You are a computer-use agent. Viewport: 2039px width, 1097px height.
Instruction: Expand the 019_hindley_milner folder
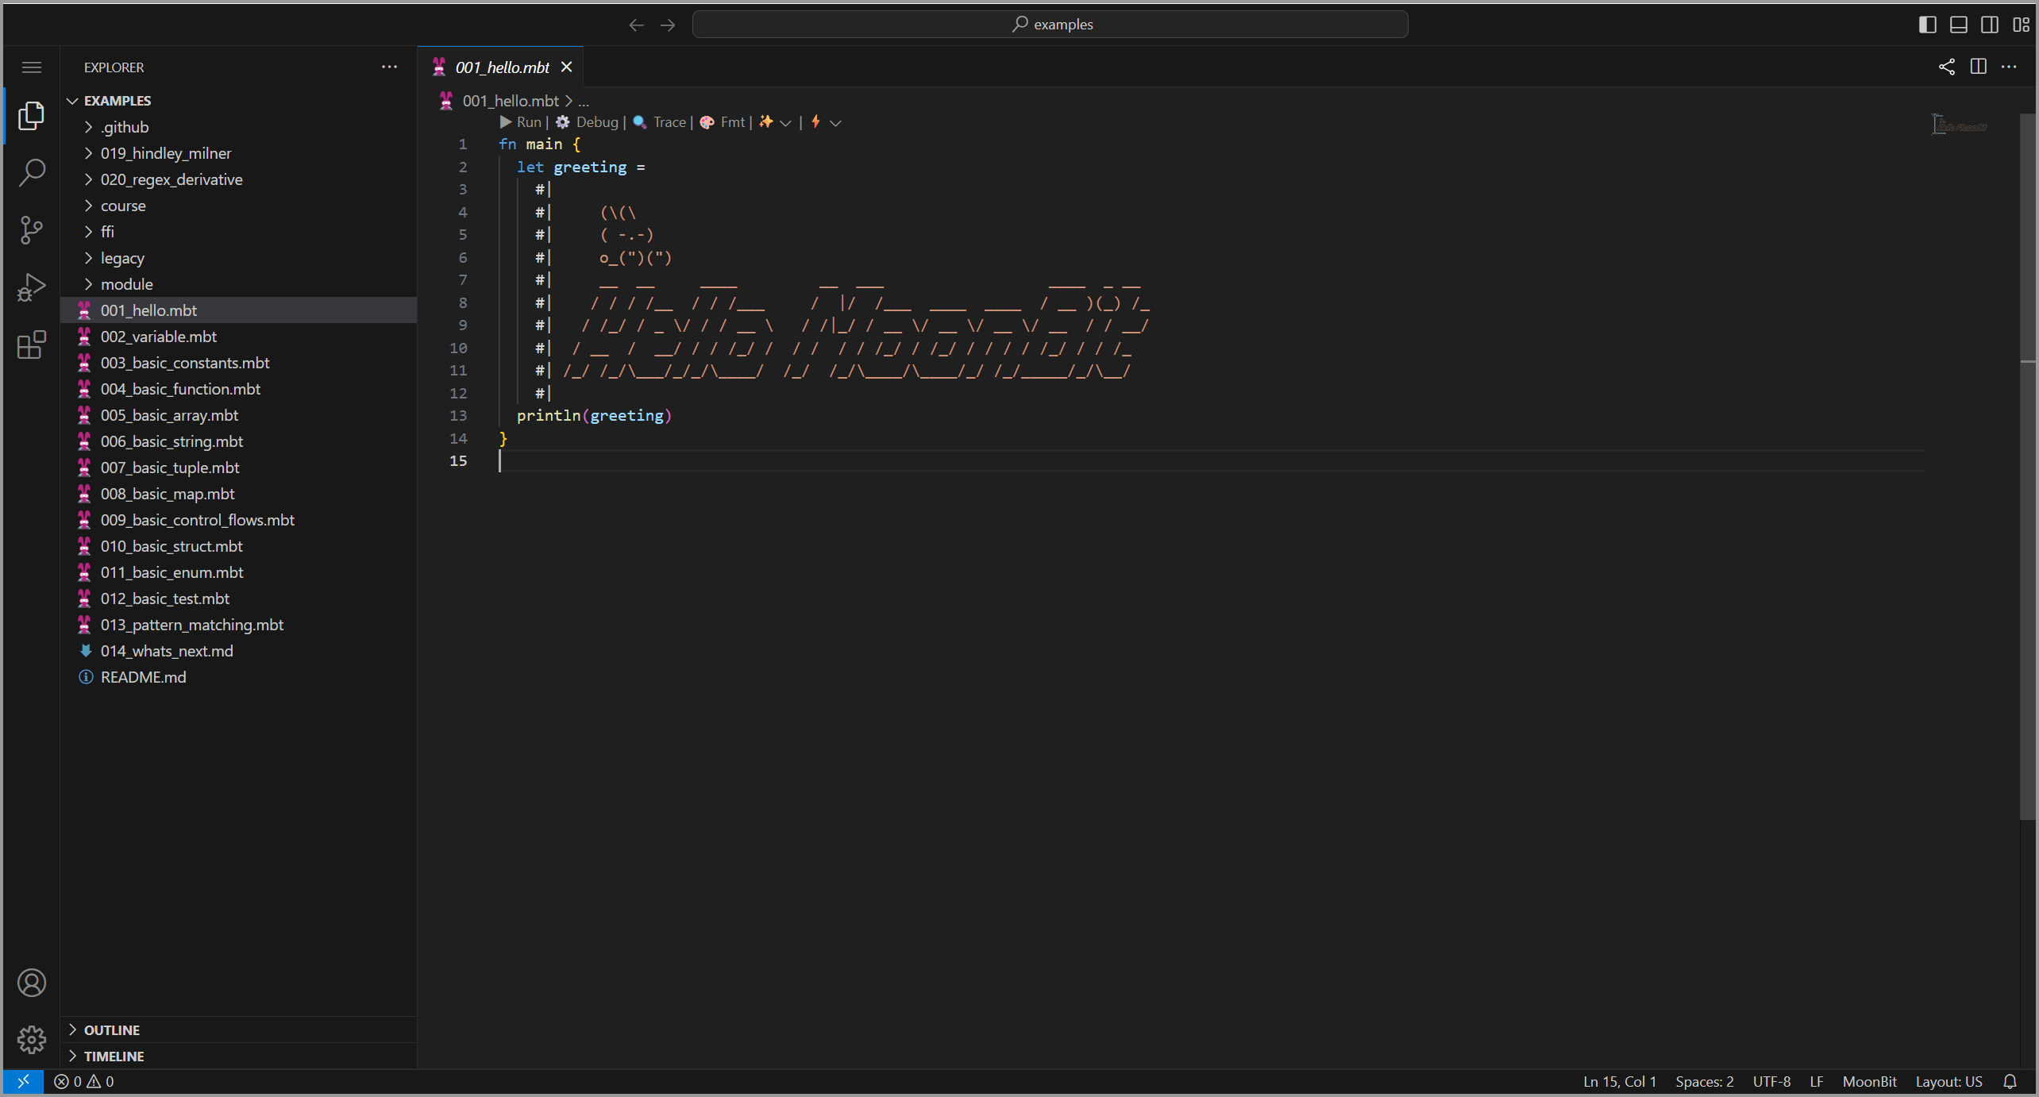pos(238,153)
